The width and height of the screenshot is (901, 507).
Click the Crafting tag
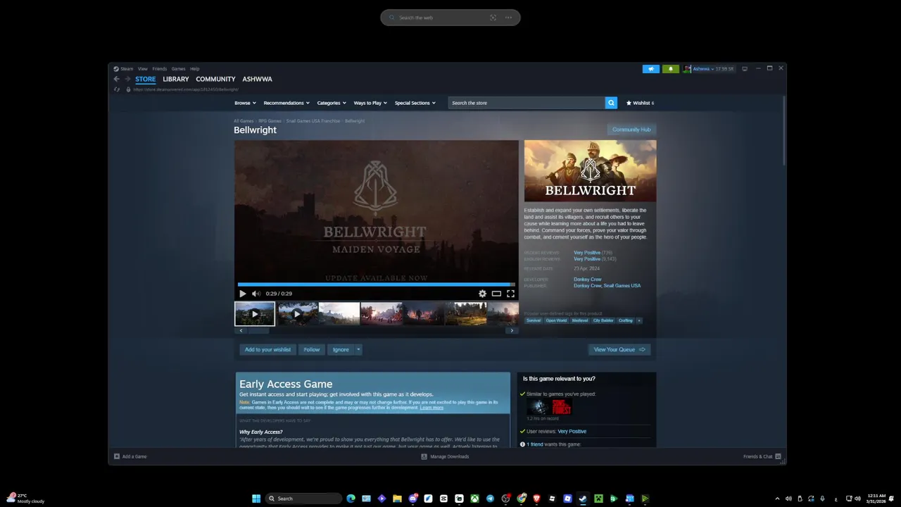626,320
